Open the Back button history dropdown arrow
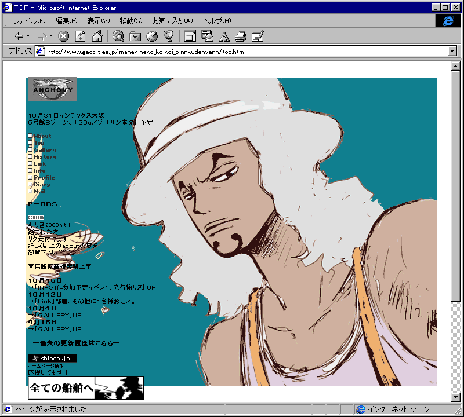 28,36
